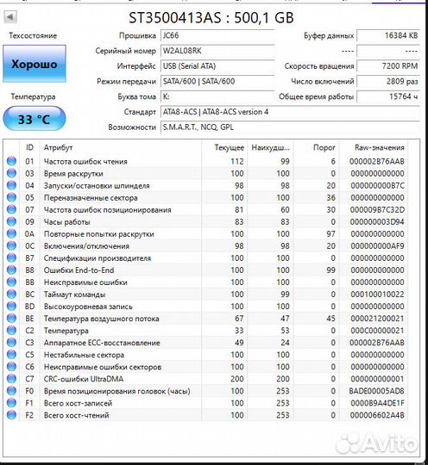Click the drive letter field K:
This screenshot has width=428, height=465.
tap(217, 96)
